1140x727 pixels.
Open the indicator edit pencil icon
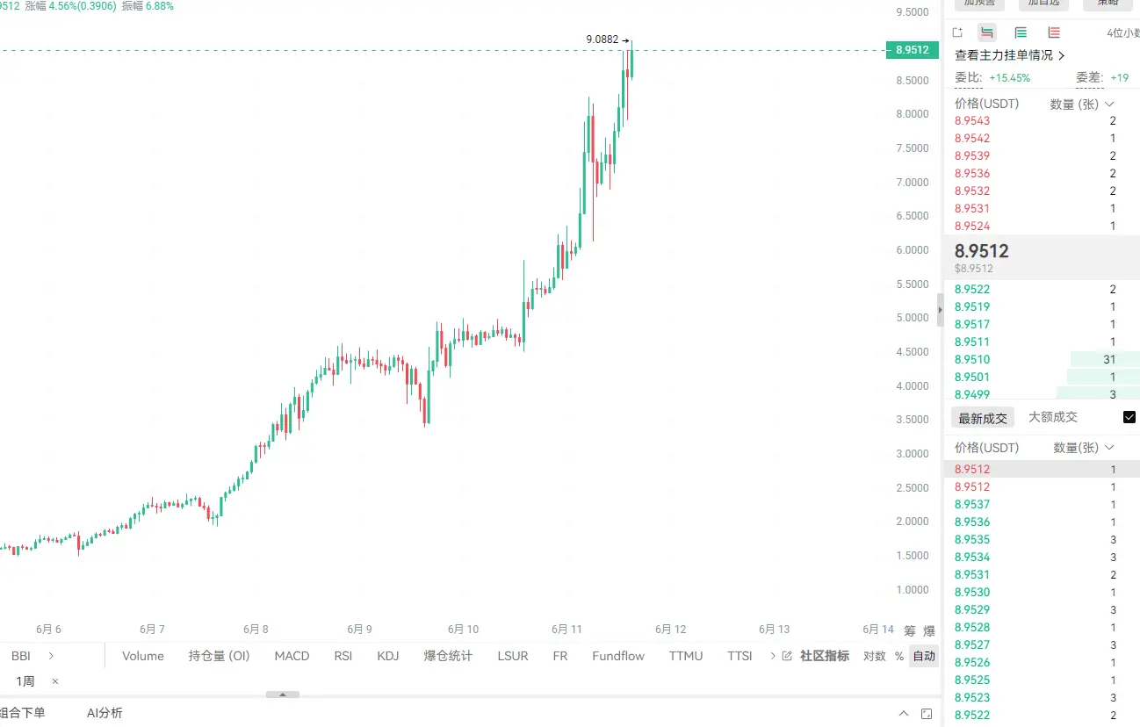(x=787, y=656)
